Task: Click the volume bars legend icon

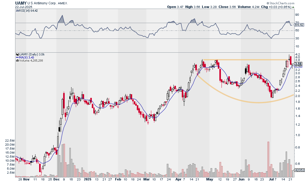Action: click(17, 60)
